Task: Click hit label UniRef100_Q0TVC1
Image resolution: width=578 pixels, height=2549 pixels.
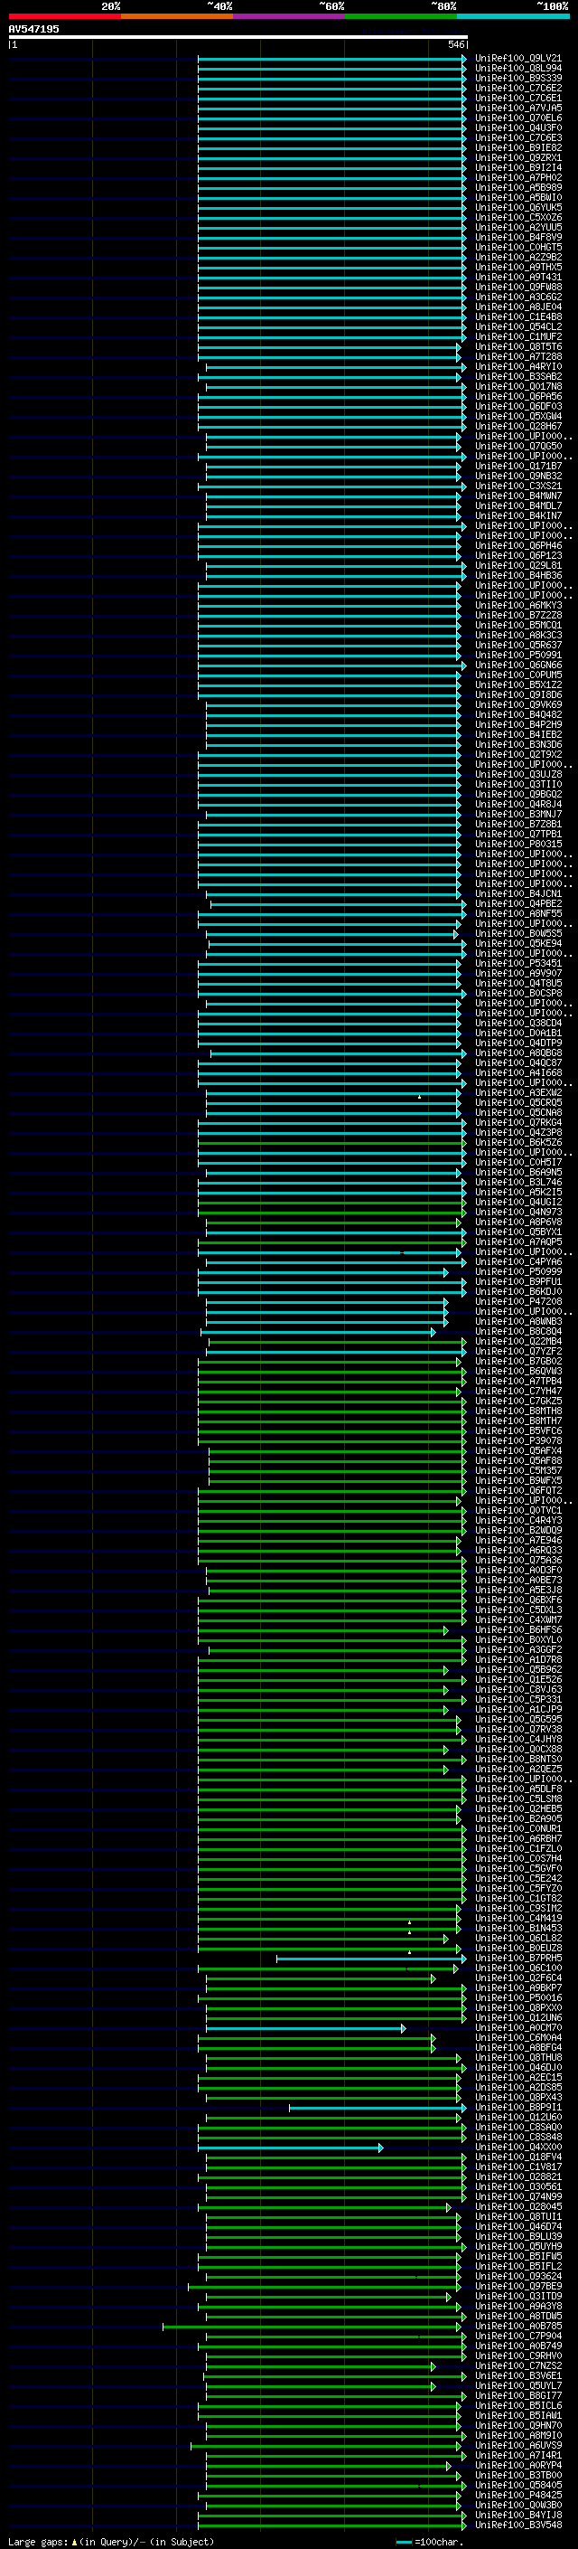Action: pyautogui.click(x=517, y=1510)
